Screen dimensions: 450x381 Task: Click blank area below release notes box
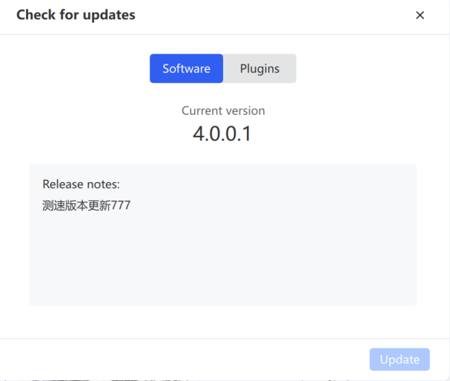coord(223,322)
